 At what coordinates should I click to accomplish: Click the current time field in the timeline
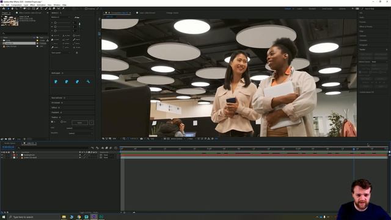pos(8,147)
